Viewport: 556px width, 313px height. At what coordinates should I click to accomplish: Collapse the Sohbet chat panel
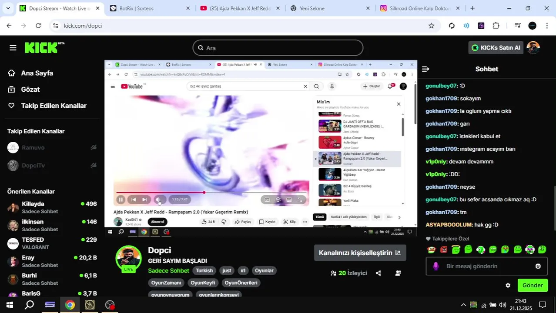coord(425,69)
